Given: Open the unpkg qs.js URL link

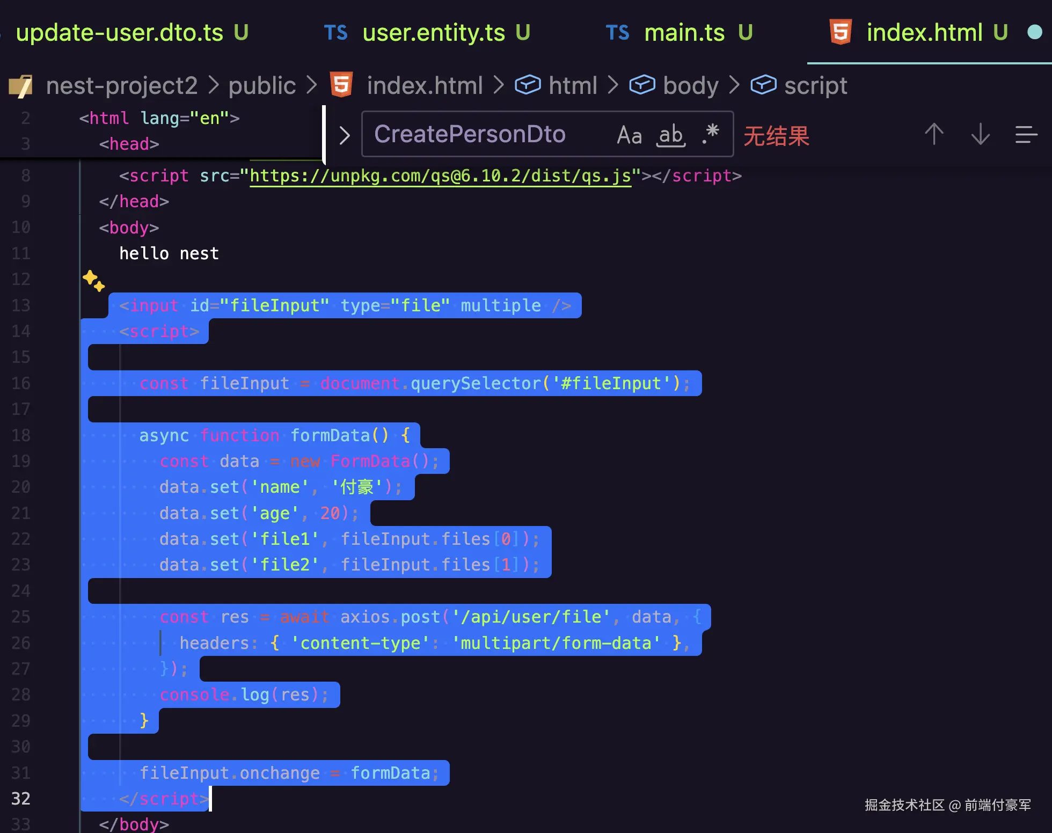Looking at the screenshot, I should click(x=440, y=176).
